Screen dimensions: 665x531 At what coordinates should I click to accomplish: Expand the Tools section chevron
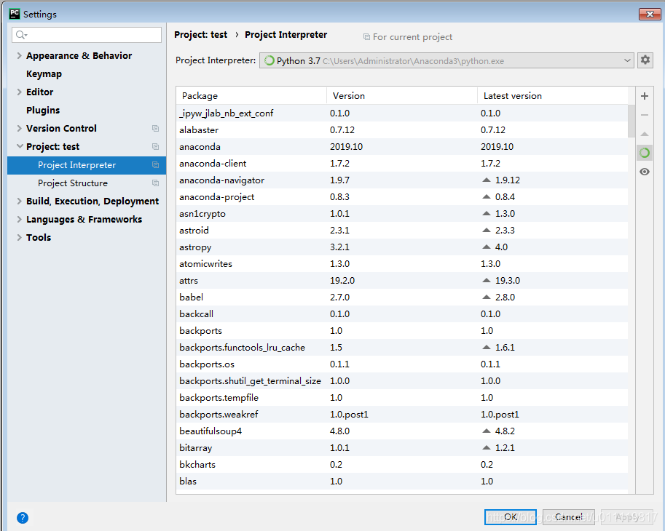coord(19,238)
